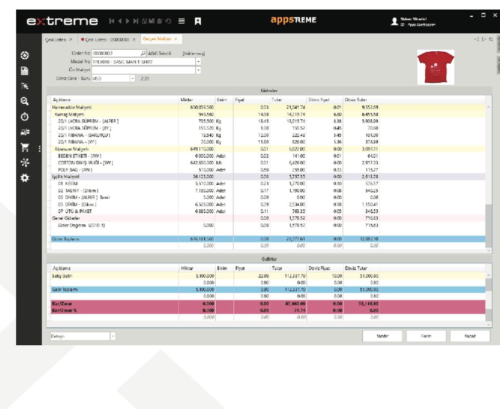Viewport: 500px width, 409px height.
Task: Open the Ön Maliyet dropdown arrow
Action: [x=198, y=70]
